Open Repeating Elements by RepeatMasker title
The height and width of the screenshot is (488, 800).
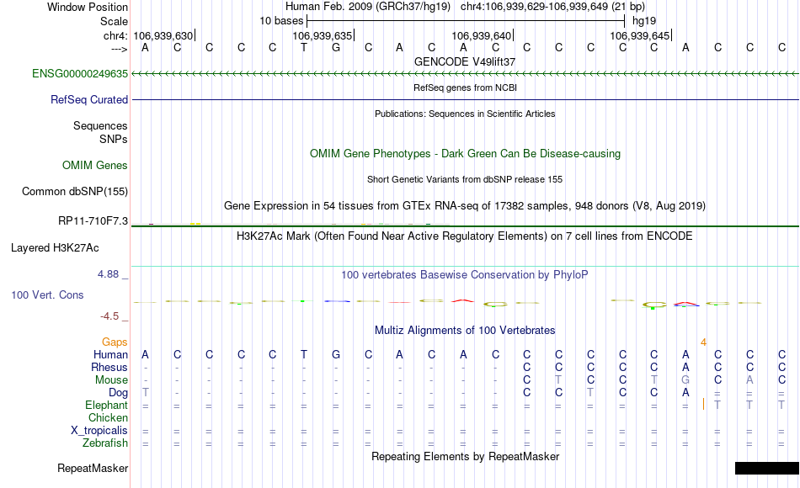click(465, 456)
